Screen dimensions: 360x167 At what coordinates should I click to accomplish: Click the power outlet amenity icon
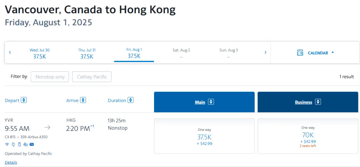tap(13, 144)
